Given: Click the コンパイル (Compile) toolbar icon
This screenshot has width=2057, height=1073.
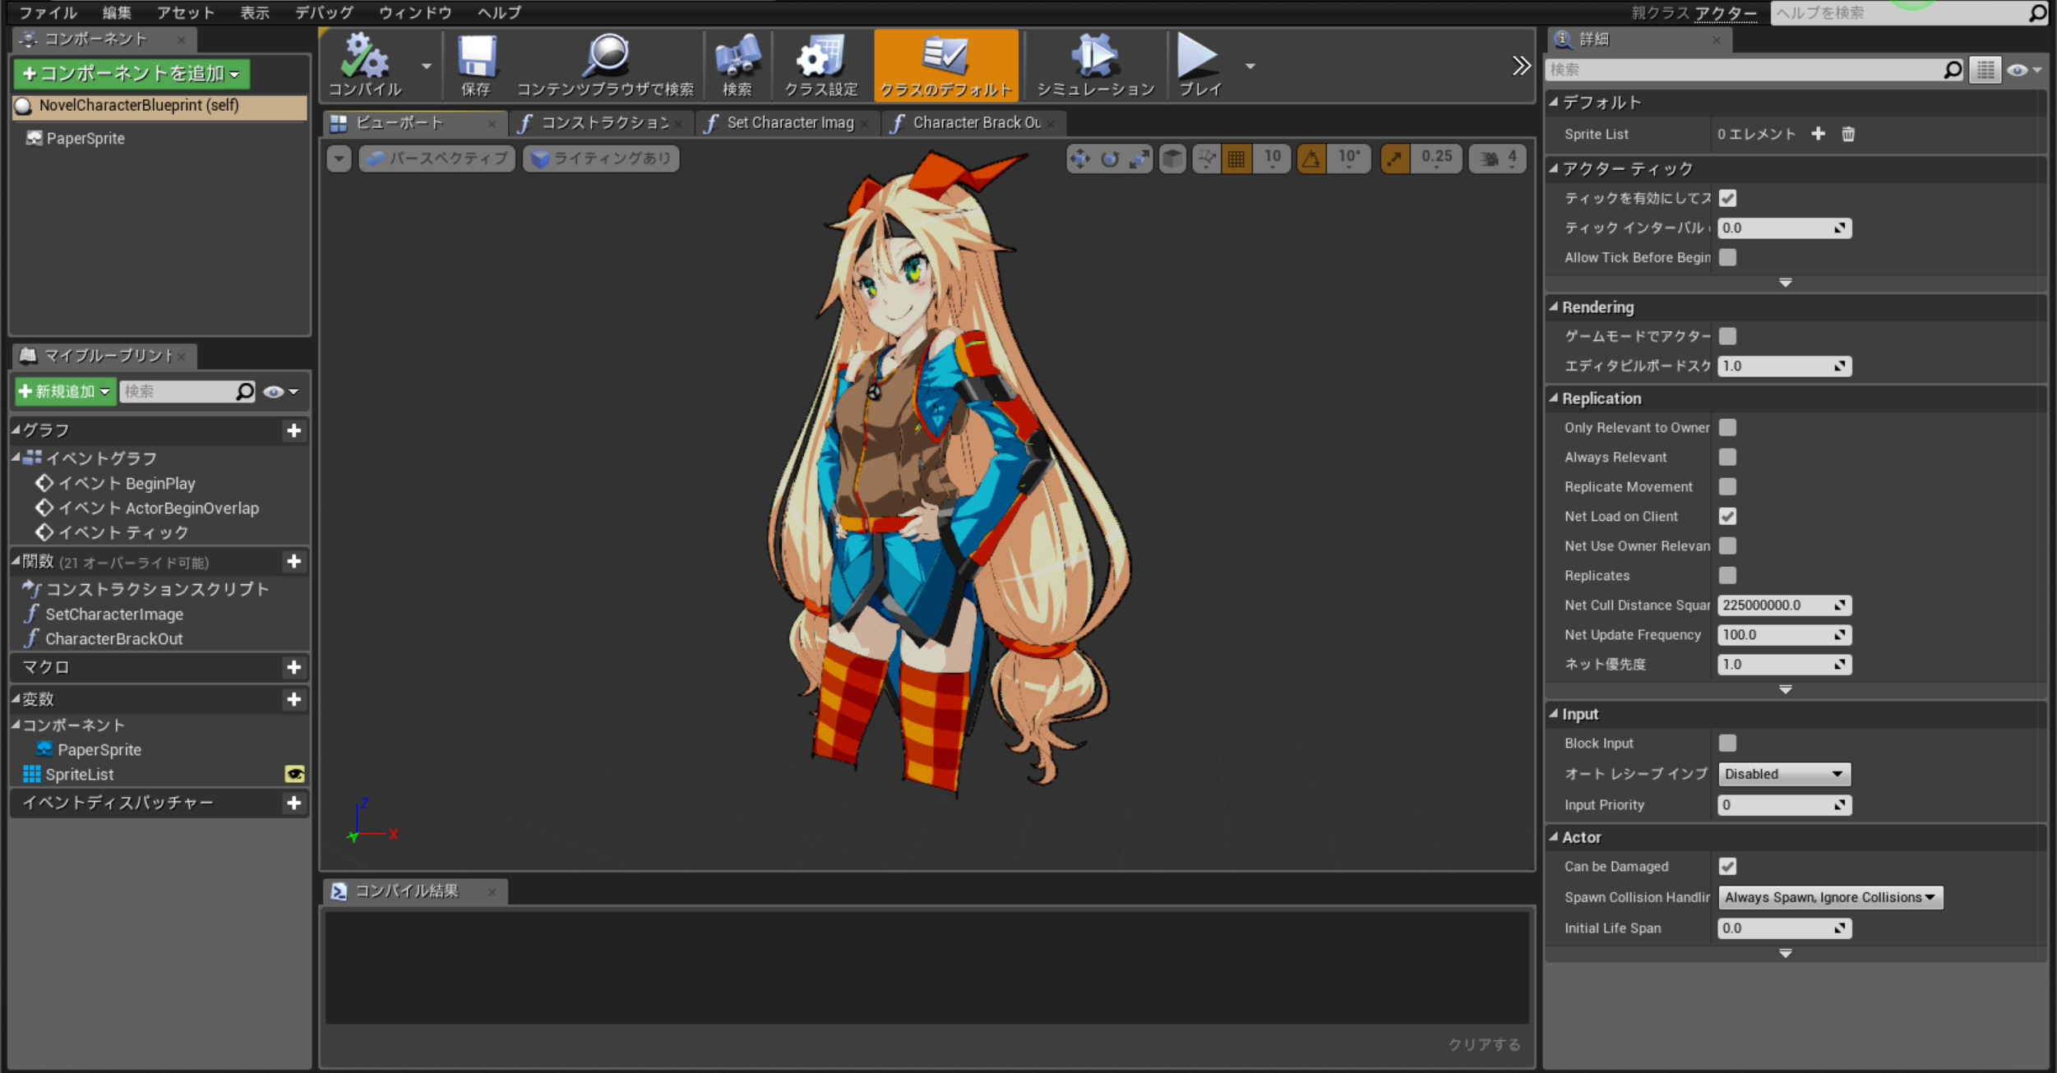Looking at the screenshot, I should tap(365, 65).
